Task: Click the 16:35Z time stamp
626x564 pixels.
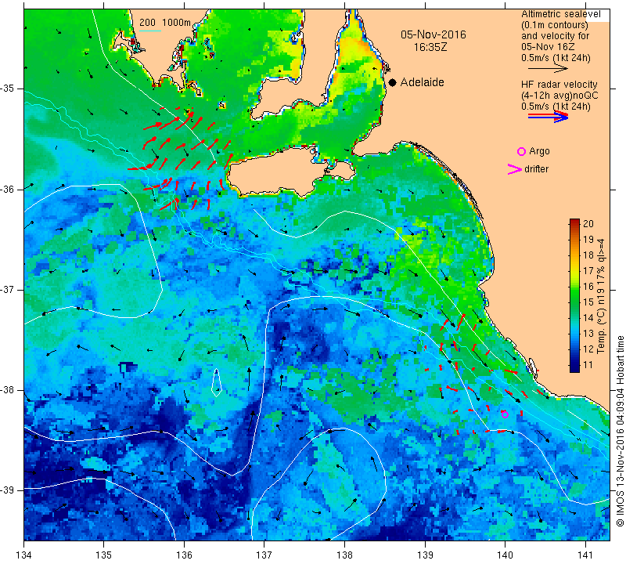Action: (430, 47)
